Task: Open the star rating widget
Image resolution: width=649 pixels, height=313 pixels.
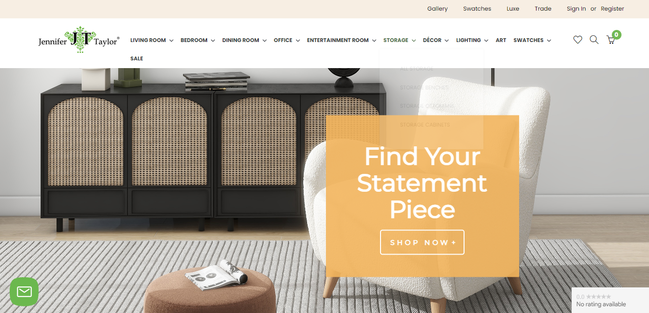Action: point(610,300)
